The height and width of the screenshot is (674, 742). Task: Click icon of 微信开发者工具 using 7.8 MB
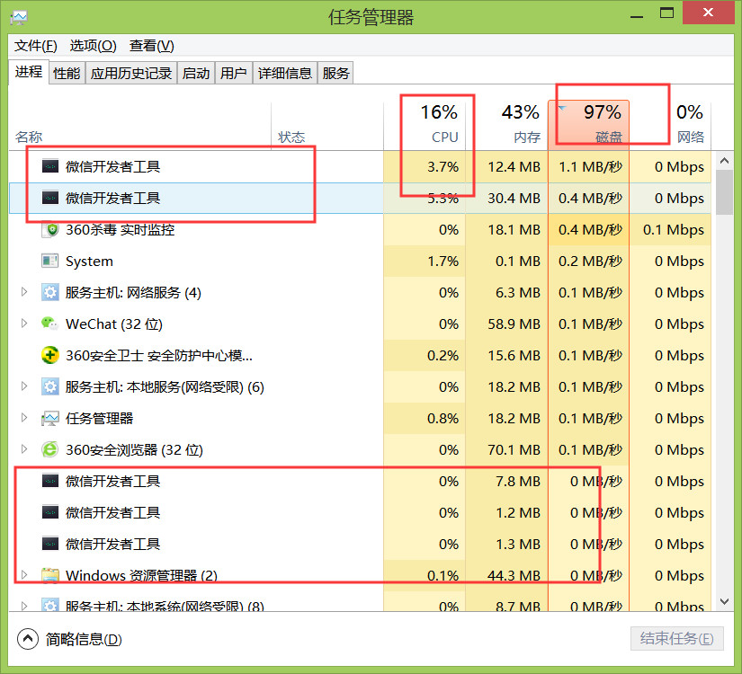pos(50,482)
